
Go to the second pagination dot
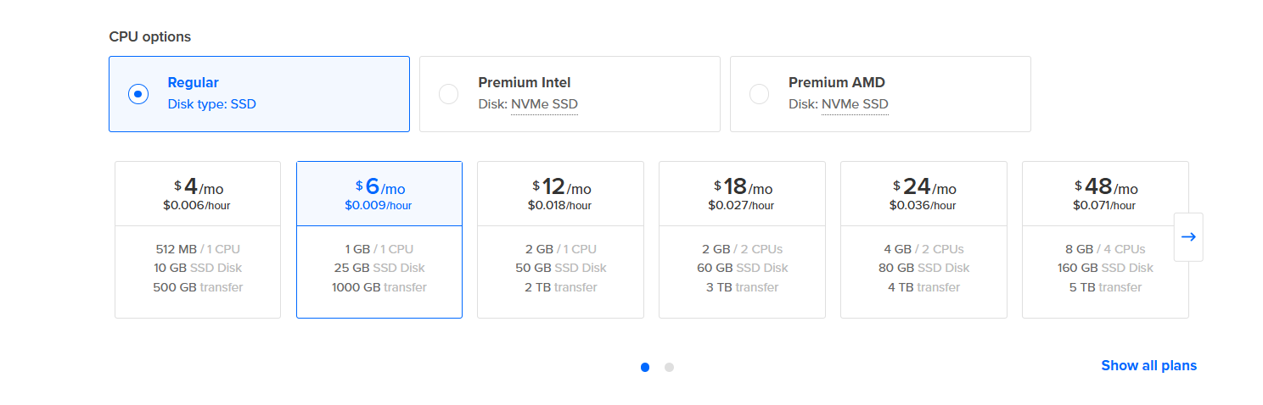tap(669, 367)
